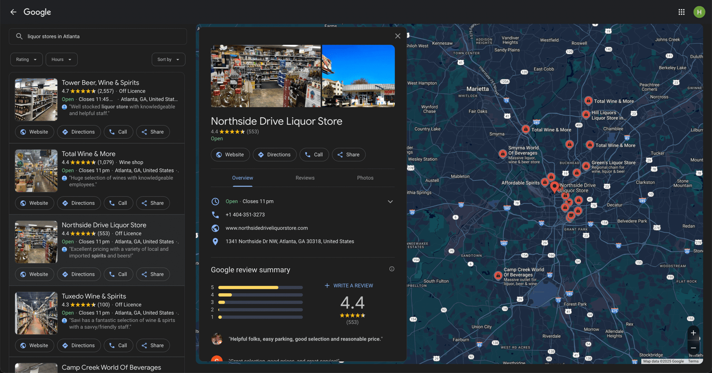Open the Rating filter dropdown
The width and height of the screenshot is (712, 373).
click(27, 59)
